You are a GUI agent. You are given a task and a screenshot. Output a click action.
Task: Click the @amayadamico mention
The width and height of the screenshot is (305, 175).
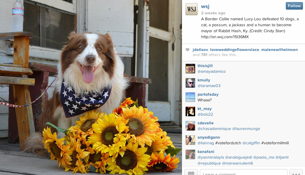click(x=212, y=72)
